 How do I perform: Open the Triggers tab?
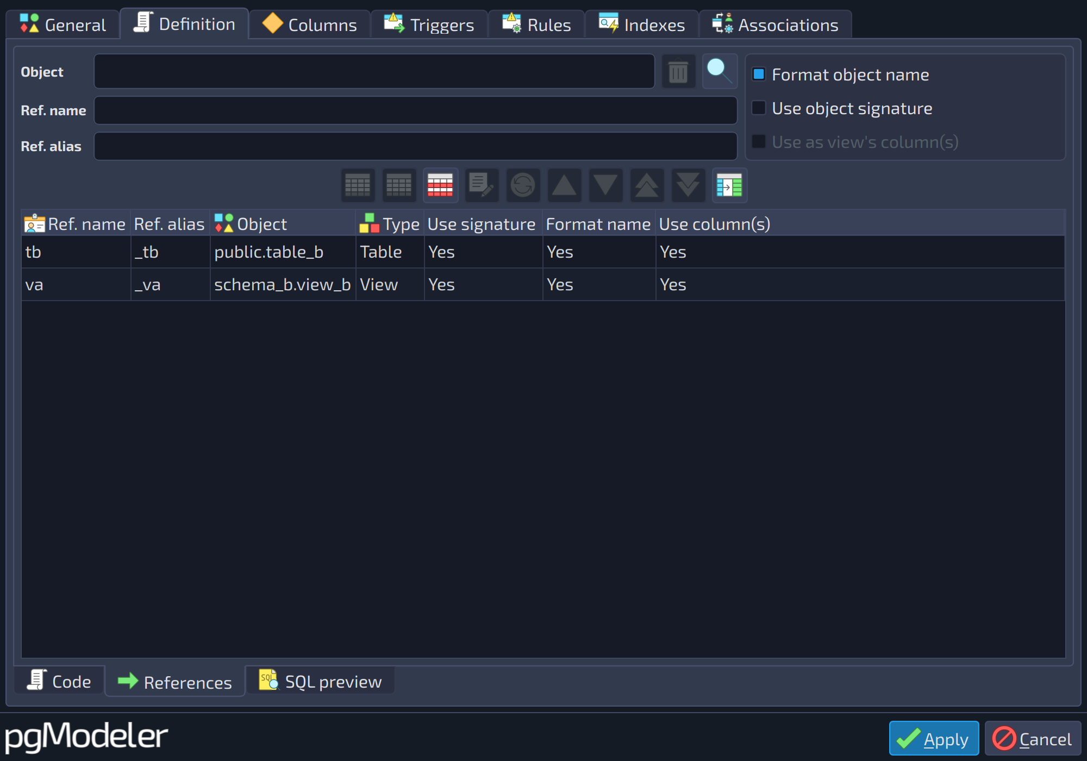[429, 25]
